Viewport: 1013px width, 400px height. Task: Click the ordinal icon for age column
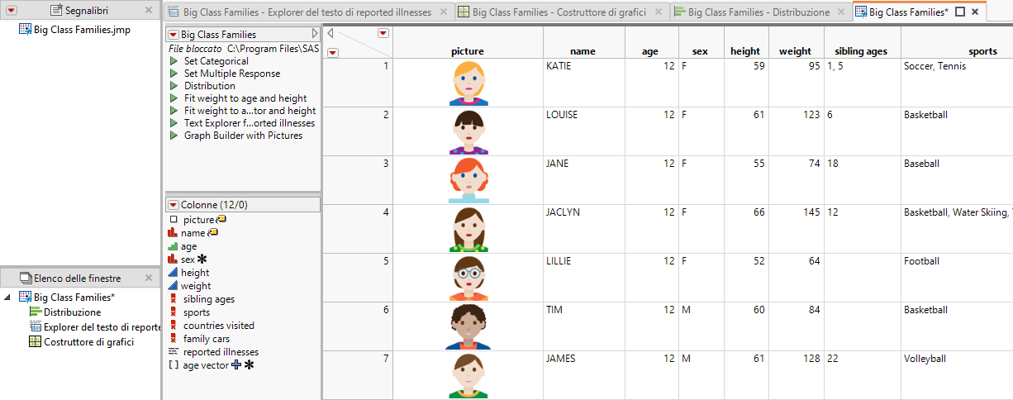point(173,246)
